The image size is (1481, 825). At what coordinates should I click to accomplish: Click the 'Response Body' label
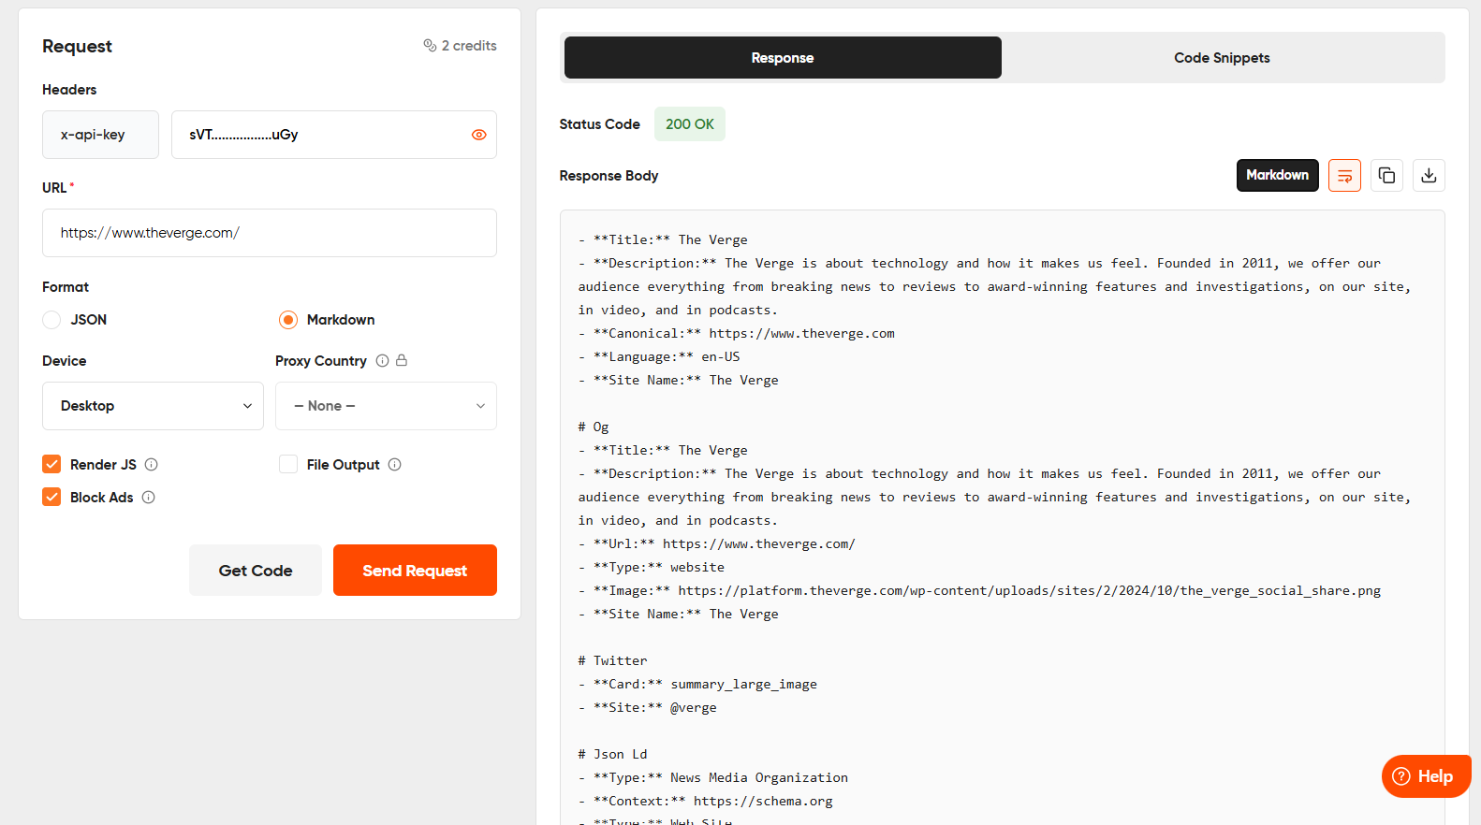pyautogui.click(x=609, y=176)
